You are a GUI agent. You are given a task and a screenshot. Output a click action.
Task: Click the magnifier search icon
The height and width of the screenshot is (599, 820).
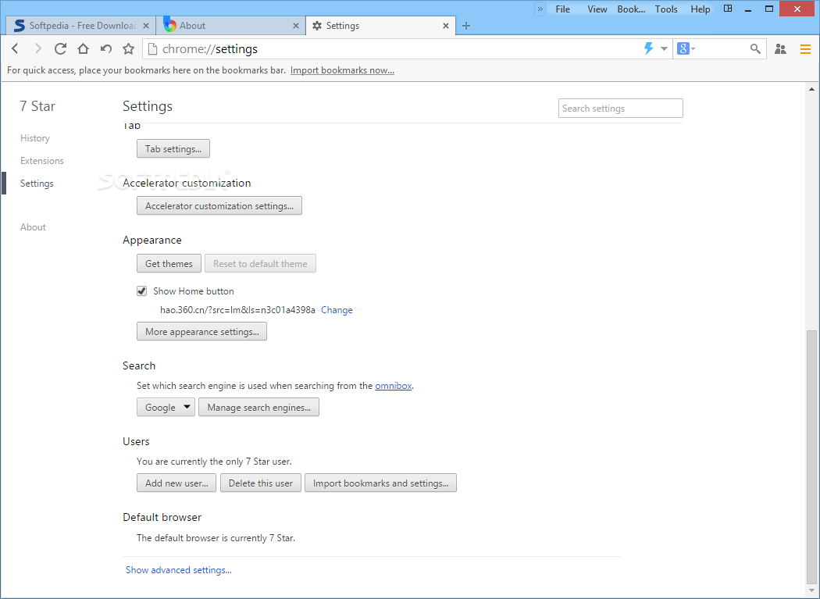(x=755, y=48)
